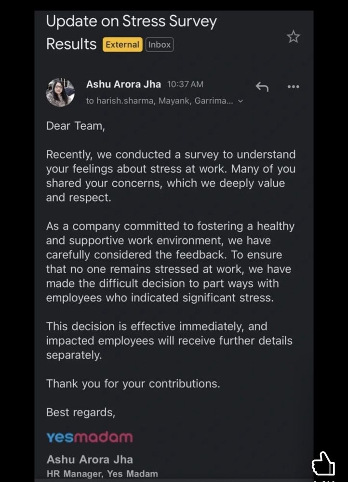
Task: Click the yesmadam logo in the signature
Action: [89, 437]
